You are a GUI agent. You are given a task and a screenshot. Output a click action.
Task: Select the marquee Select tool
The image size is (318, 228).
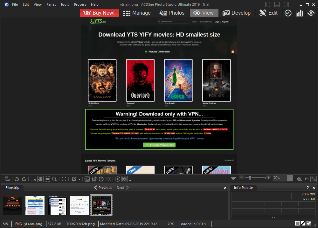(47, 179)
